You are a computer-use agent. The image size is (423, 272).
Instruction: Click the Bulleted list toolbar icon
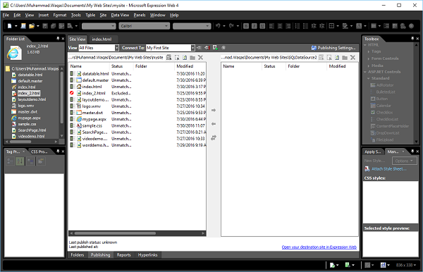point(305,26)
